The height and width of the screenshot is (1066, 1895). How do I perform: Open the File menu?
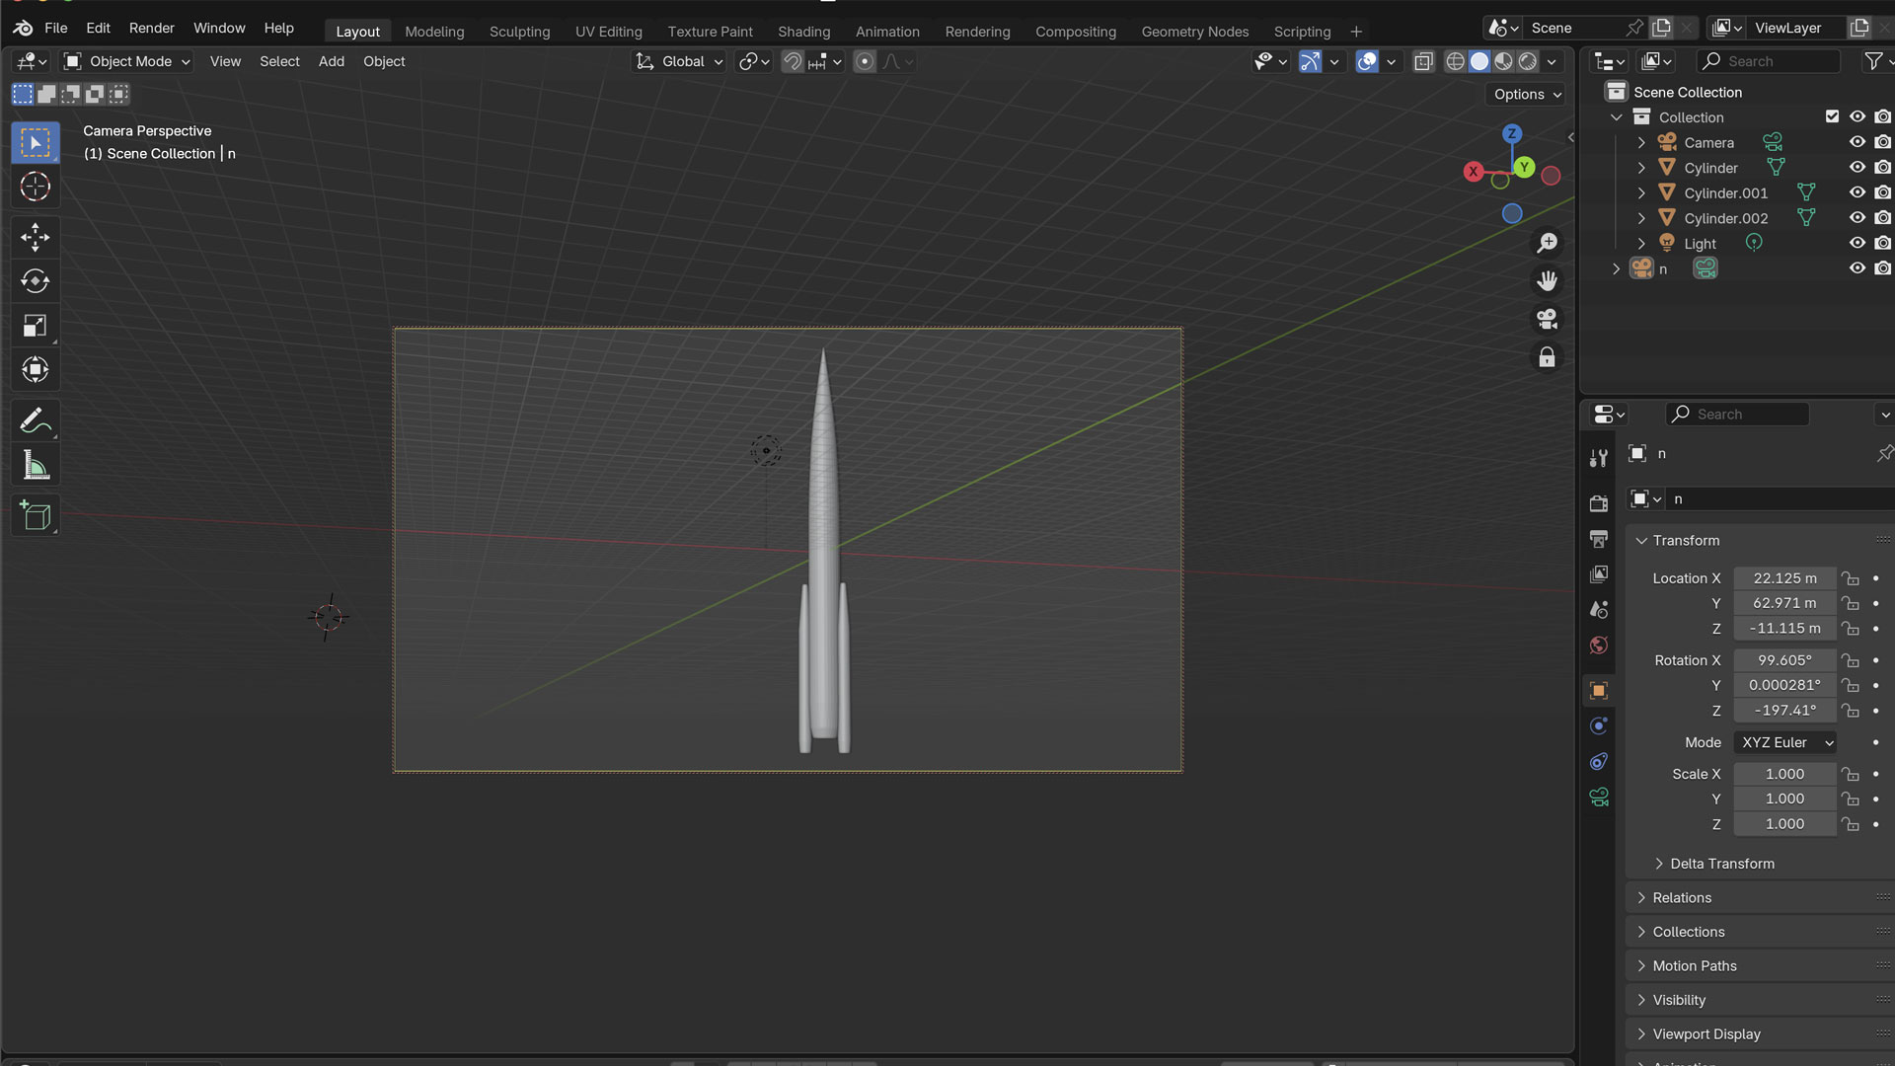(56, 28)
